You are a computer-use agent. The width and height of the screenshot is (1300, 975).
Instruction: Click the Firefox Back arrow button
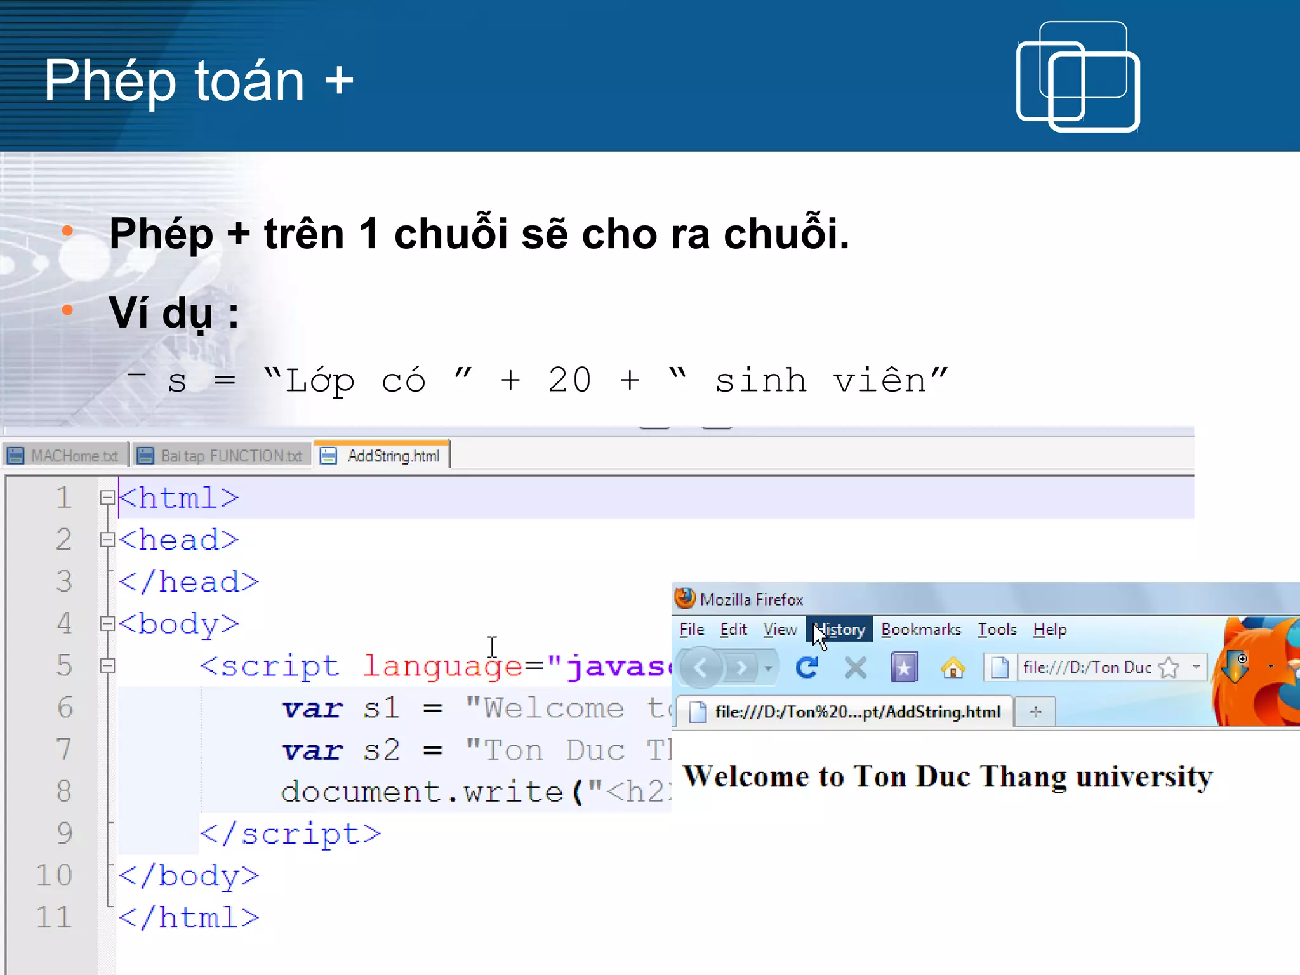click(x=701, y=668)
